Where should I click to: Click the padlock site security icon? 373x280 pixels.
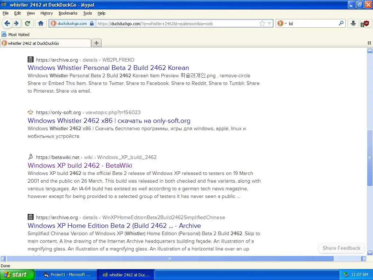tap(92, 23)
